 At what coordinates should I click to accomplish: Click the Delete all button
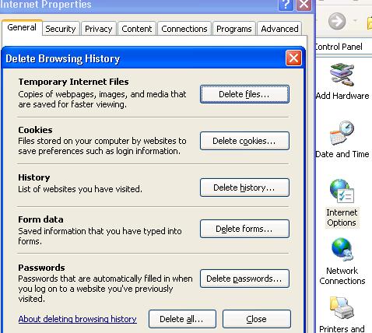coord(182,319)
